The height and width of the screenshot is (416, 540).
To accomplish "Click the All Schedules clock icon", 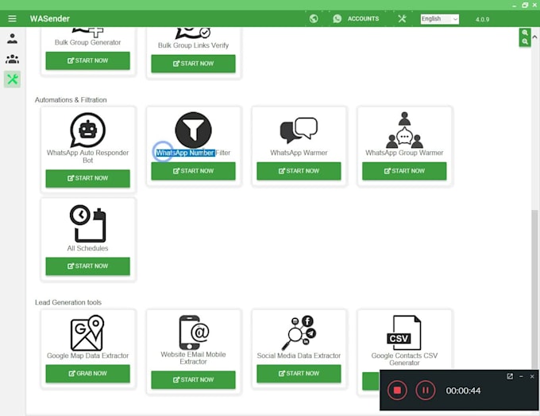I will 88,224.
